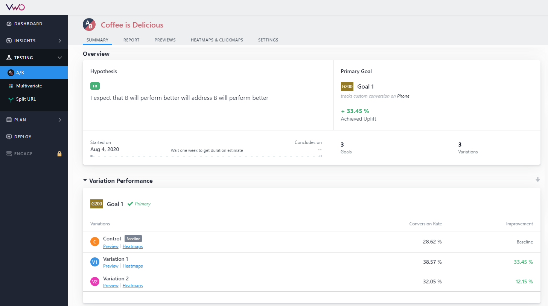
Task: Click the Improvement column header
Action: click(x=519, y=224)
